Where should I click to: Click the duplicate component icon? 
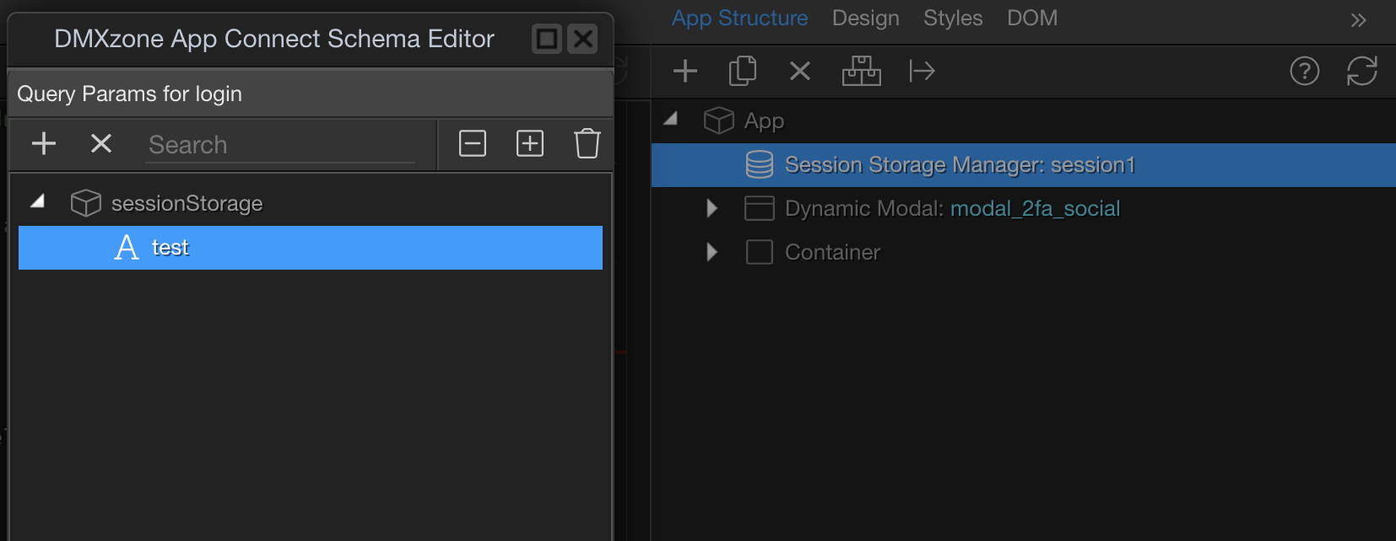tap(743, 72)
